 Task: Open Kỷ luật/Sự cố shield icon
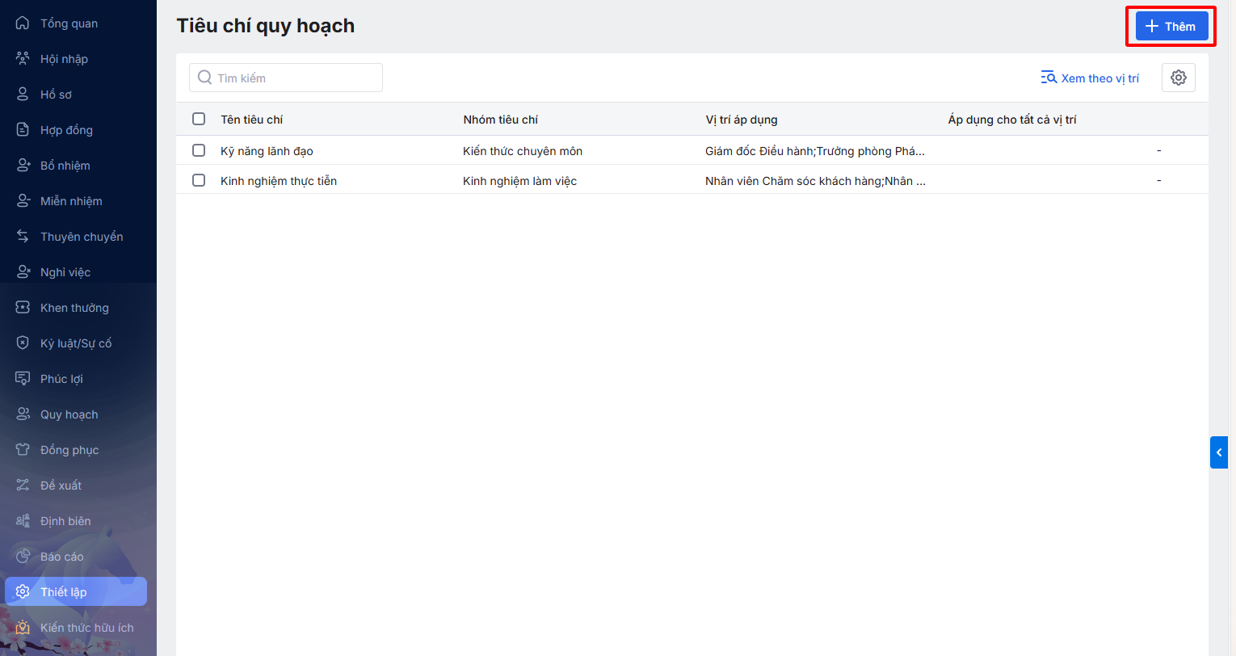tap(23, 343)
